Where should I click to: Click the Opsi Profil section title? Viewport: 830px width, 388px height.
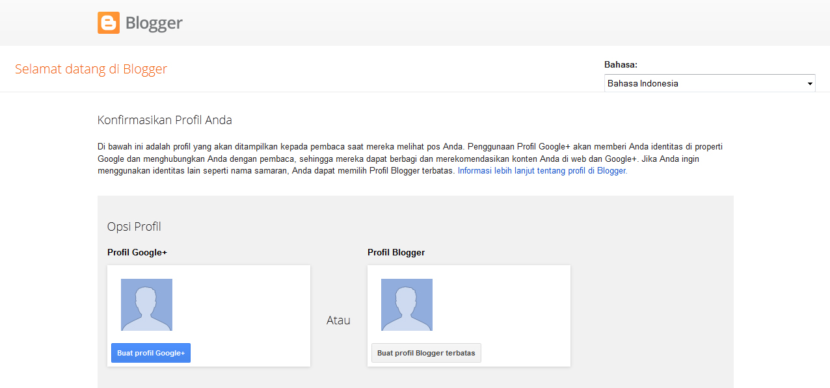pos(134,227)
